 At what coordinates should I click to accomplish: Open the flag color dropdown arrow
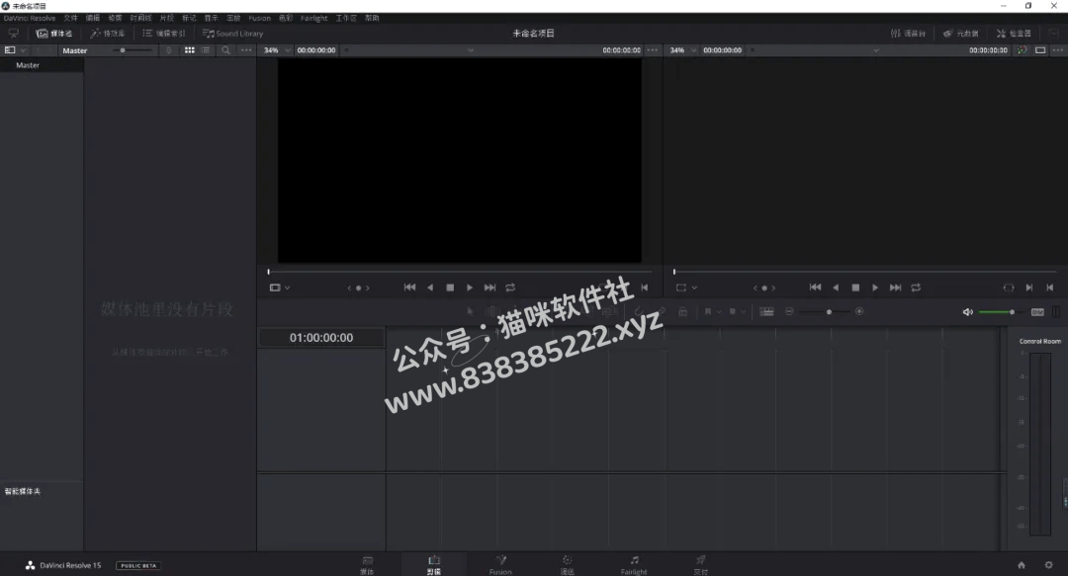tap(719, 312)
